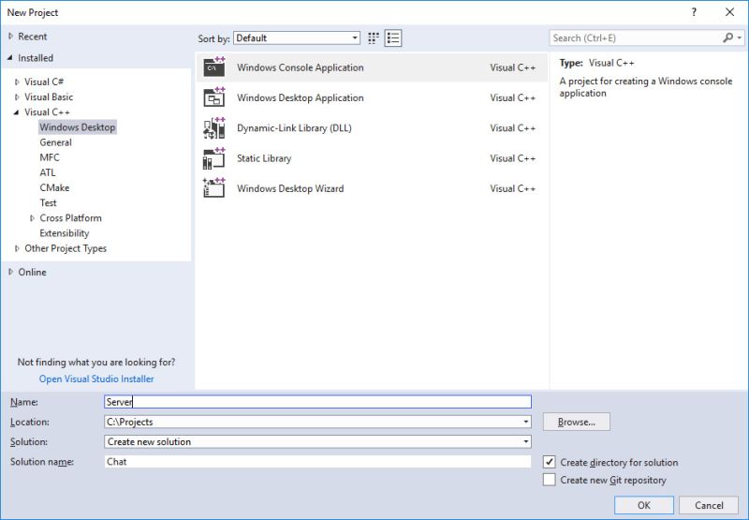Click the Cancel button
Image resolution: width=749 pixels, height=520 pixels.
pyautogui.click(x=709, y=505)
